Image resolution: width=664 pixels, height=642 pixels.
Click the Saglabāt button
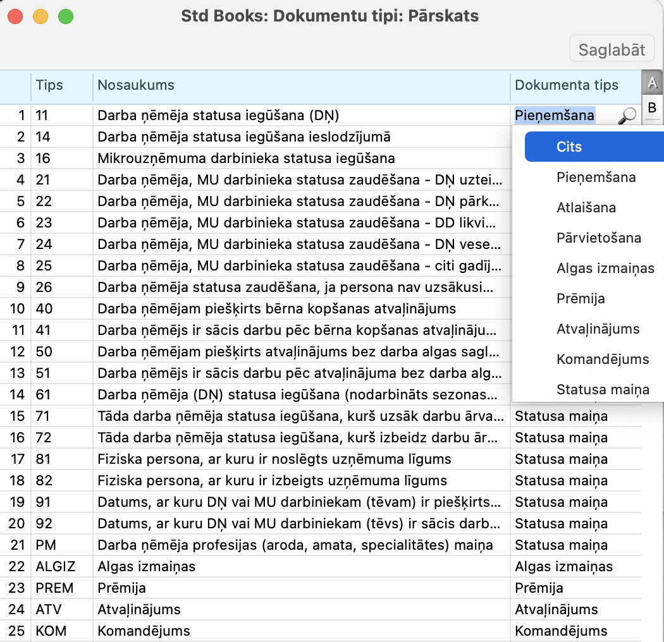[x=612, y=50]
